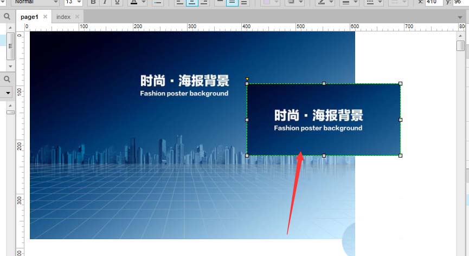Click the search icon beside page1 tab
469x256 pixels.
[7, 17]
